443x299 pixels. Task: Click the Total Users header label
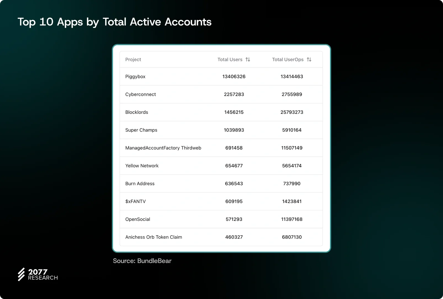[x=230, y=60]
